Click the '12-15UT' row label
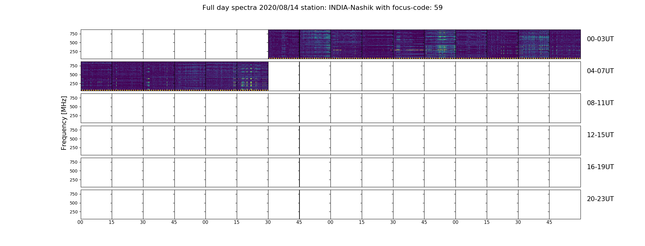Image resolution: width=645 pixels, height=246 pixels. [x=600, y=135]
